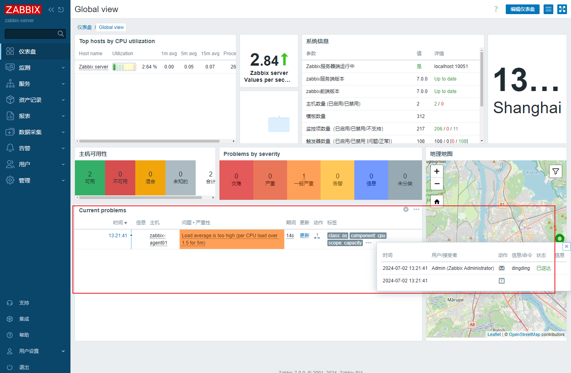Click the Zabbix logo
571x373 pixels.
pyautogui.click(x=23, y=10)
